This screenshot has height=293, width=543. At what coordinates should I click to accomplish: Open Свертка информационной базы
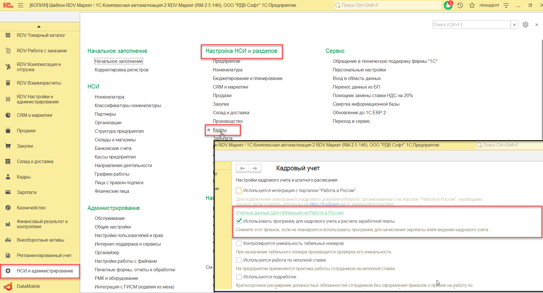point(366,104)
